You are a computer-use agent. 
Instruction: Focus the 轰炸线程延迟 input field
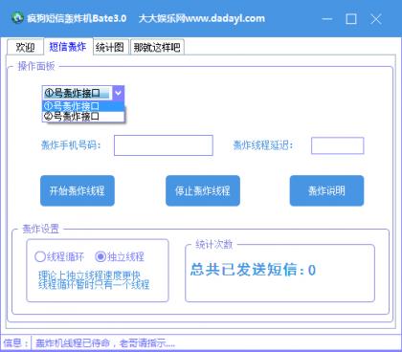tap(338, 145)
